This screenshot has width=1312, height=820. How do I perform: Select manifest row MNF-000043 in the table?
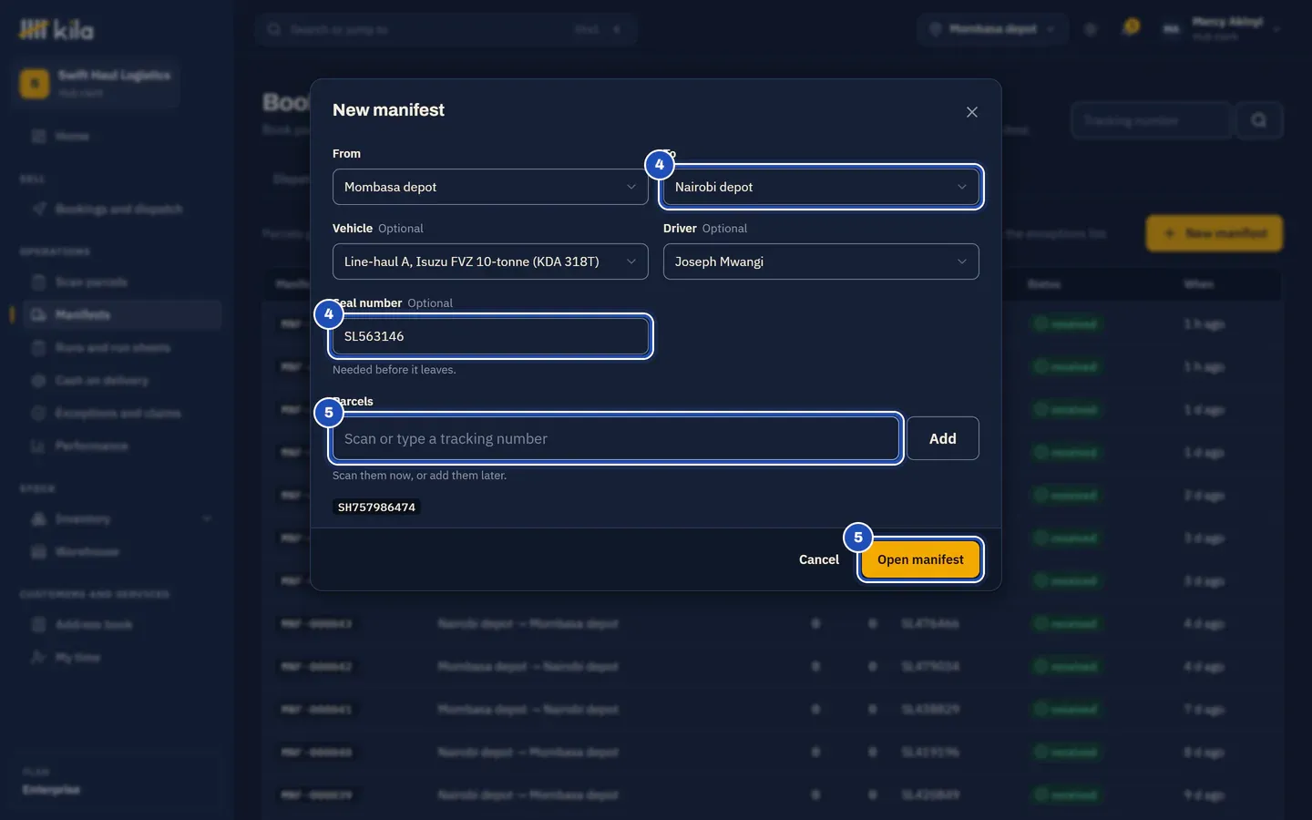tap(772, 623)
